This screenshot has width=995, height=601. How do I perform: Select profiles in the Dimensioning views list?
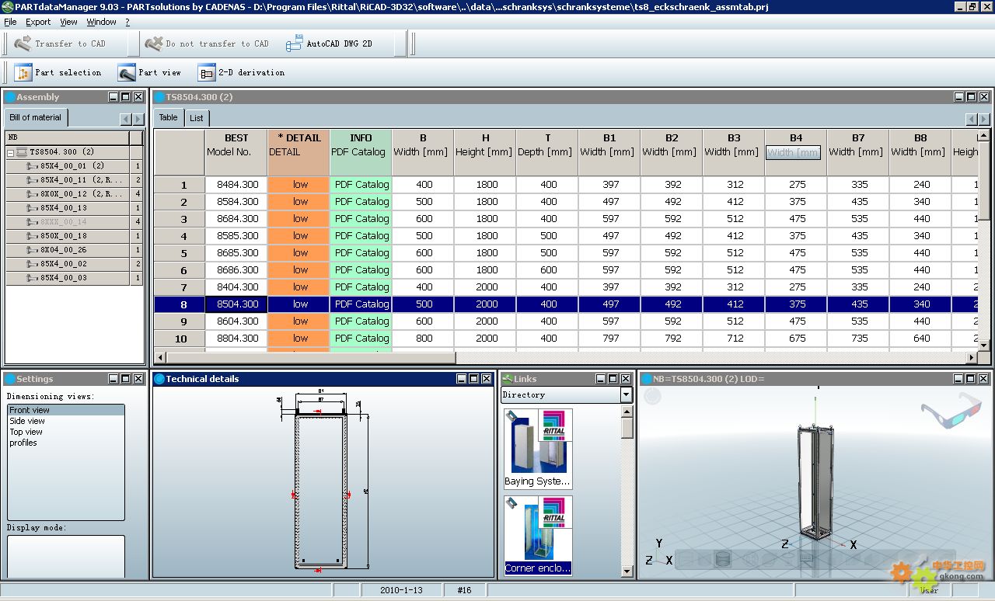(x=66, y=443)
